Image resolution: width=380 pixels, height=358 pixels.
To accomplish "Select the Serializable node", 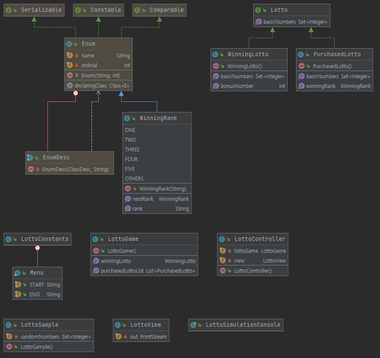I will click(x=34, y=10).
